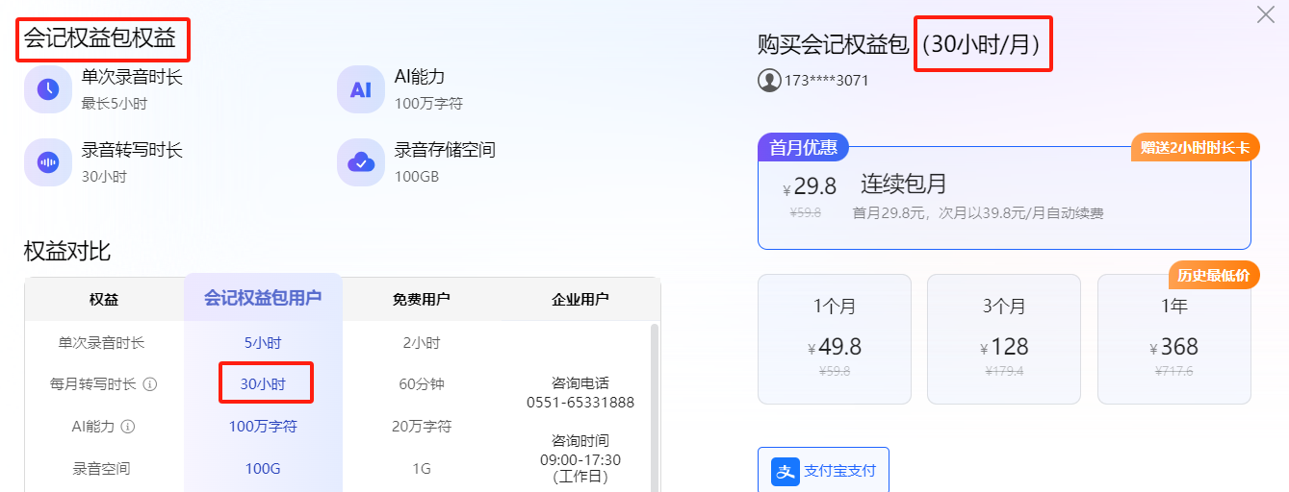Choose the 1年 ¥368 plan
Viewport: 1289px width, 492px height.
coord(1173,339)
